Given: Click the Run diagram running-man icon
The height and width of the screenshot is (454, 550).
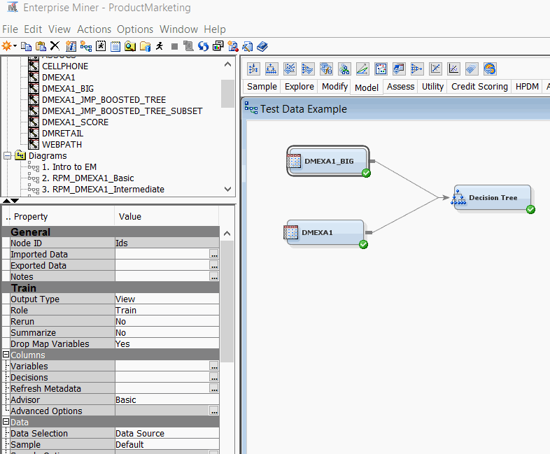Looking at the screenshot, I should pyautogui.click(x=160, y=46).
